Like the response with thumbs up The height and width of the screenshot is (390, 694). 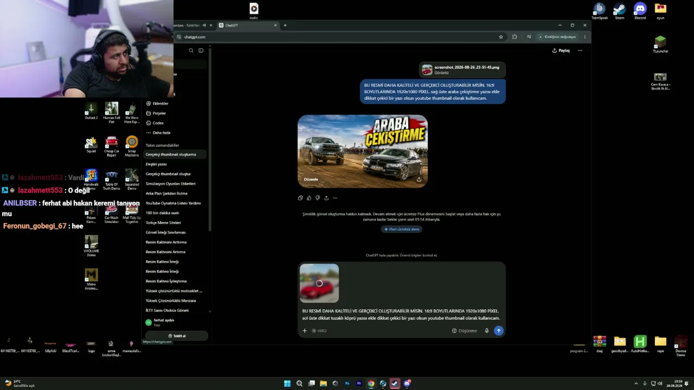coord(309,198)
